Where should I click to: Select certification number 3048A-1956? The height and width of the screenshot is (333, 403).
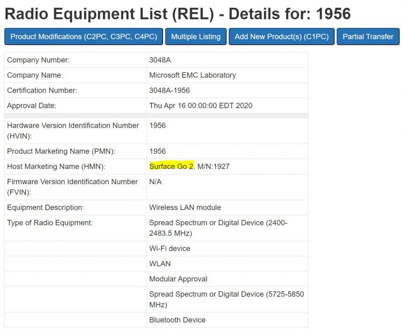point(169,90)
